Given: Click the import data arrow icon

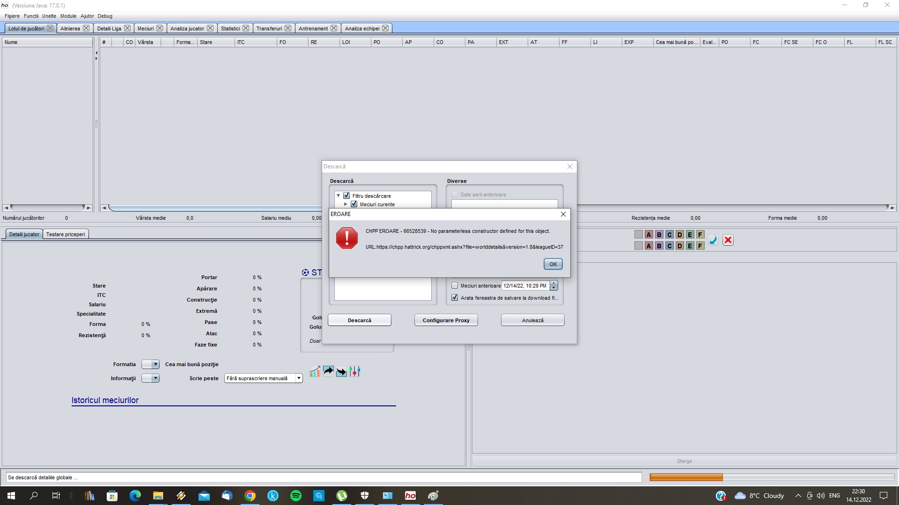Looking at the screenshot, I should pyautogui.click(x=341, y=371).
